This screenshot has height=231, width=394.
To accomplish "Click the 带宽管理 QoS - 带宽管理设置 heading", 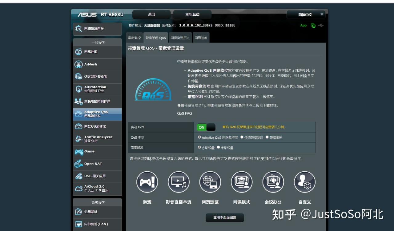I will pos(156,48).
